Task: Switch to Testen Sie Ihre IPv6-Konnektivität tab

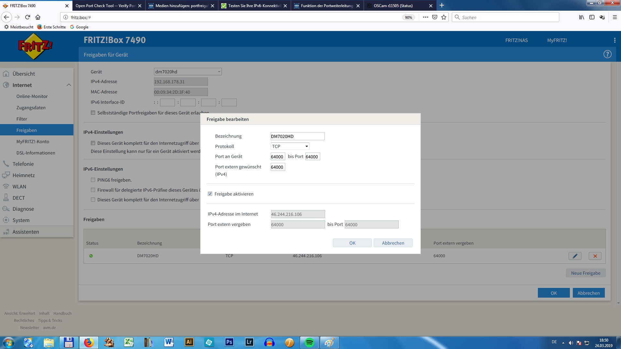Action: pyautogui.click(x=255, y=5)
